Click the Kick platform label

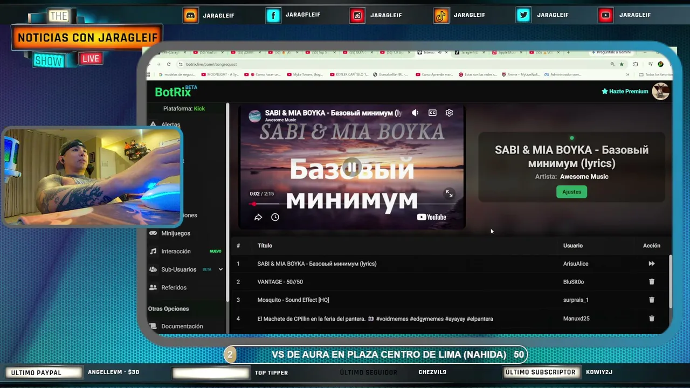pos(199,108)
